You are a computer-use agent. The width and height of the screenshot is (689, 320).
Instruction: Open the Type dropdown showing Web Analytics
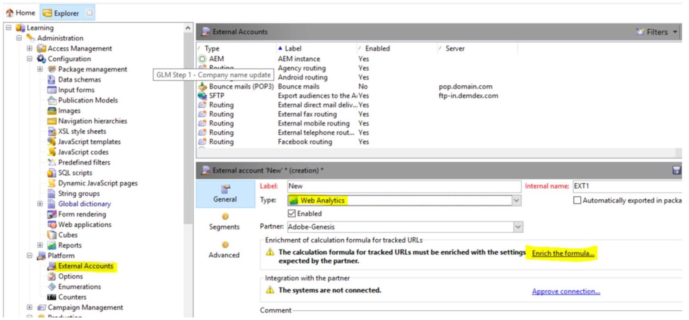pos(516,201)
